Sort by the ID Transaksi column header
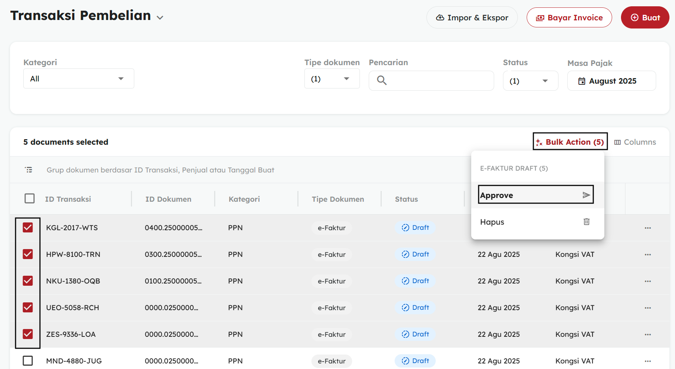The height and width of the screenshot is (369, 675). (x=68, y=199)
